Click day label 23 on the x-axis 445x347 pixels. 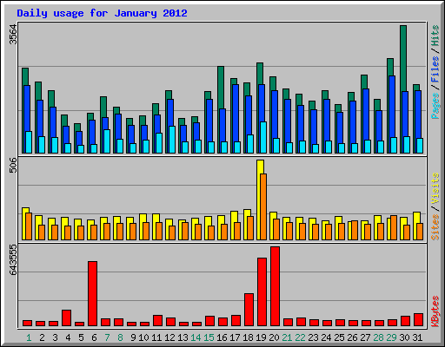(313, 337)
